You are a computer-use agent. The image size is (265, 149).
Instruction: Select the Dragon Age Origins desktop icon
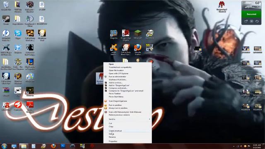tap(125, 35)
